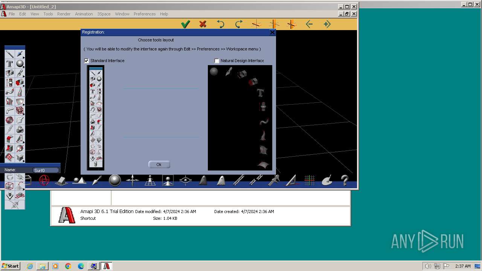Select the line drawing tool in left palette

click(x=9, y=54)
